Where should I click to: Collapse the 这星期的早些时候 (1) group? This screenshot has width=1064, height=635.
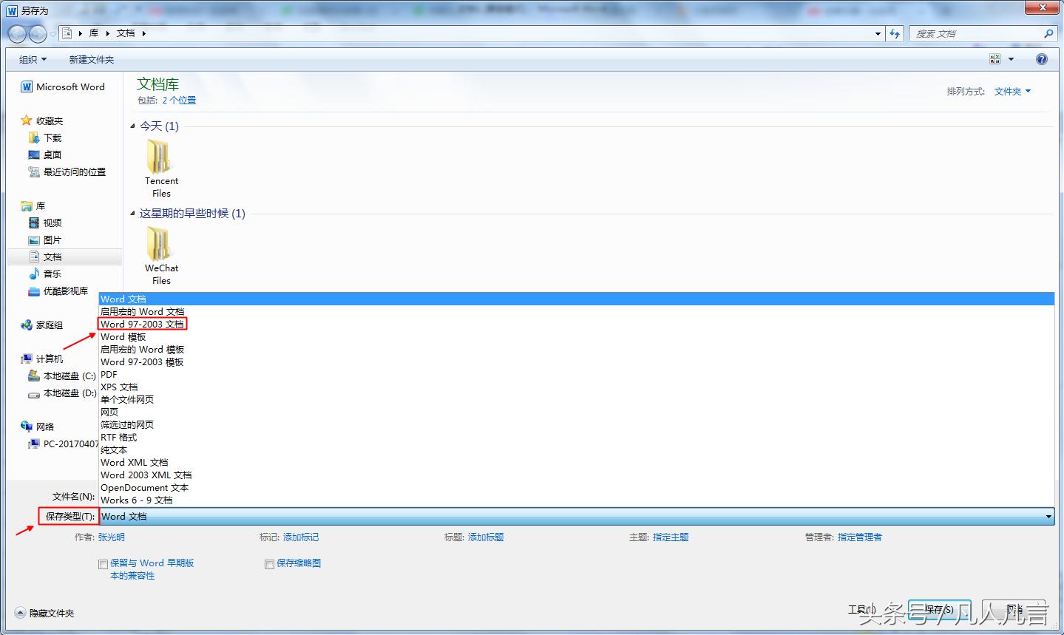tap(133, 214)
